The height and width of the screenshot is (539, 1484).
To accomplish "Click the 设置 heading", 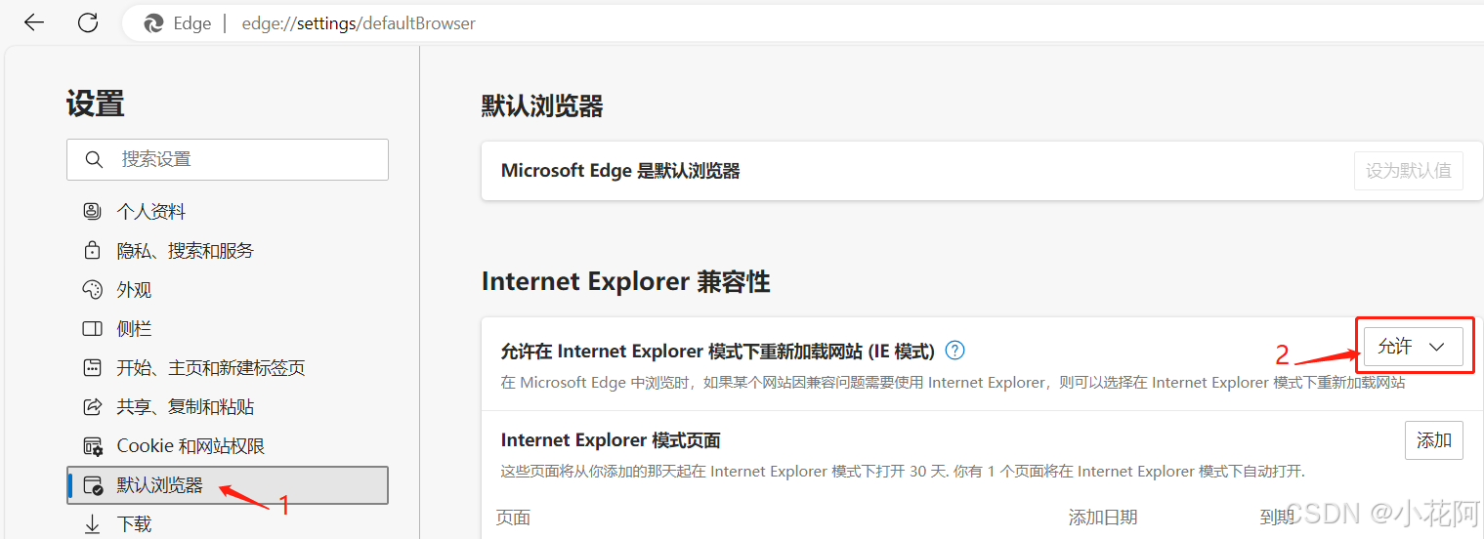I will pos(96,104).
